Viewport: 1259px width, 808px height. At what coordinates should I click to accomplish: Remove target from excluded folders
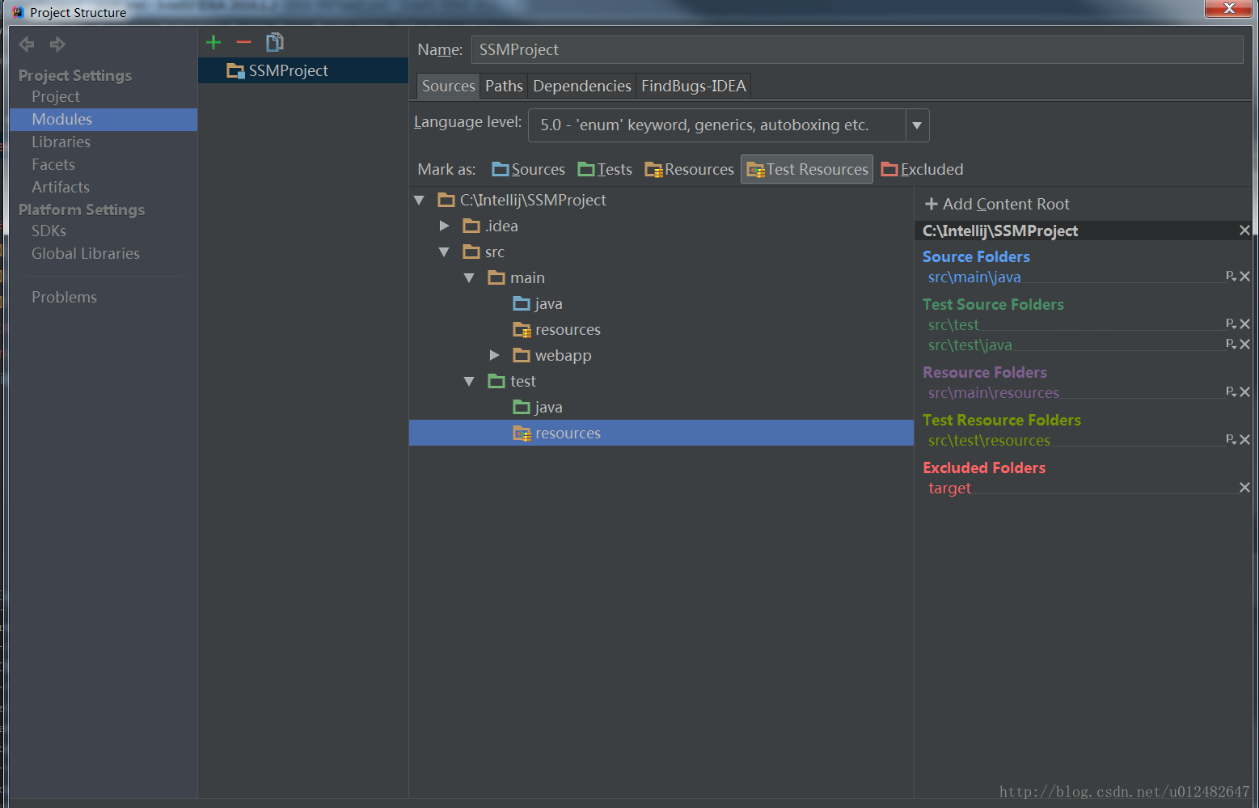1245,488
